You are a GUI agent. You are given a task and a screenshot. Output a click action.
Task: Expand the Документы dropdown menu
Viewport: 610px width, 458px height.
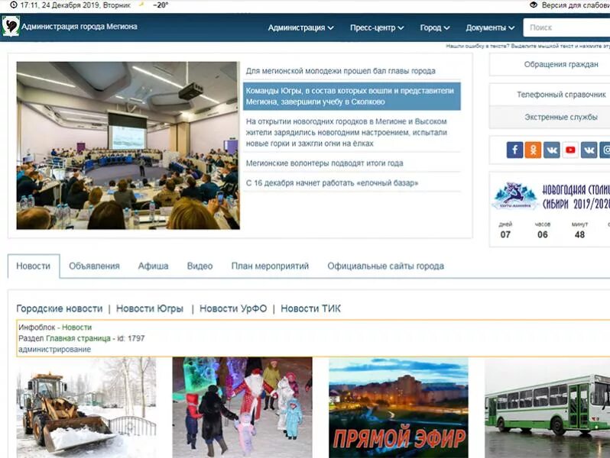[490, 27]
